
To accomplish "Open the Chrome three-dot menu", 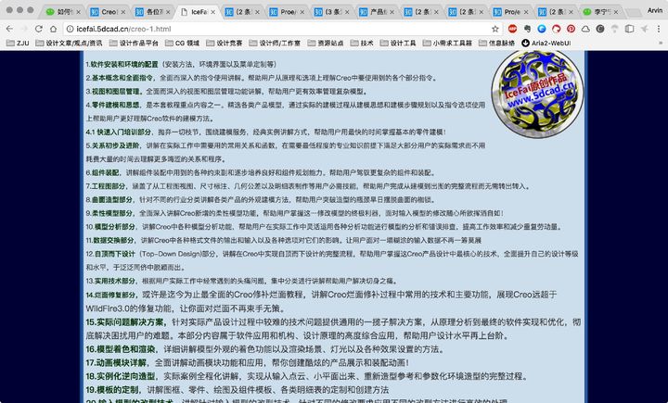I will 659,29.
